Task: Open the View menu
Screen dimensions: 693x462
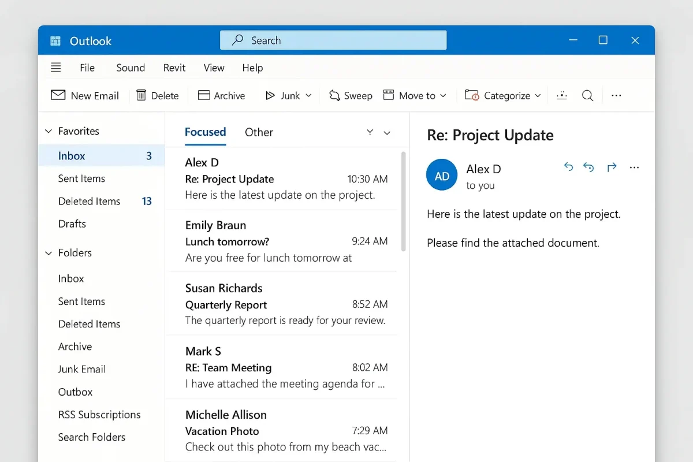Action: click(214, 68)
